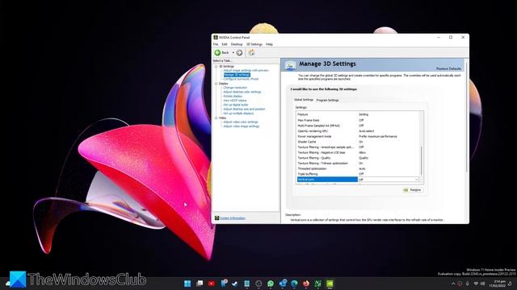The image size is (517, 290).
Task: Show hidden system tray icons chevron
Action: click(453, 284)
